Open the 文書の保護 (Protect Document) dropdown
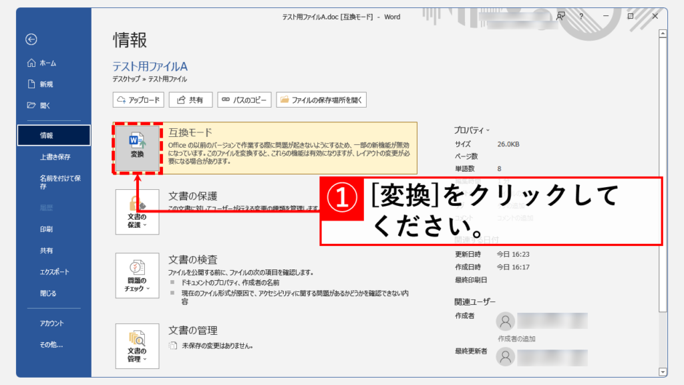This screenshot has height=385, width=684. 137,211
